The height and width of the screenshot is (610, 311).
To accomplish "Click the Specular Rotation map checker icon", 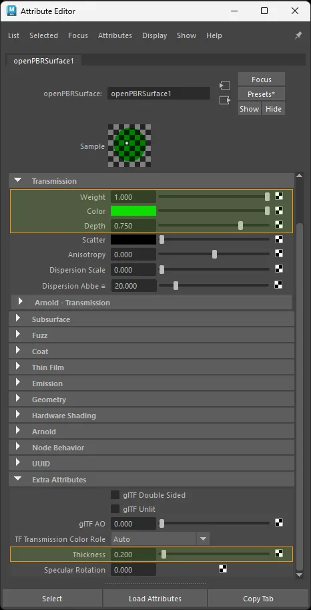I will pos(223,569).
